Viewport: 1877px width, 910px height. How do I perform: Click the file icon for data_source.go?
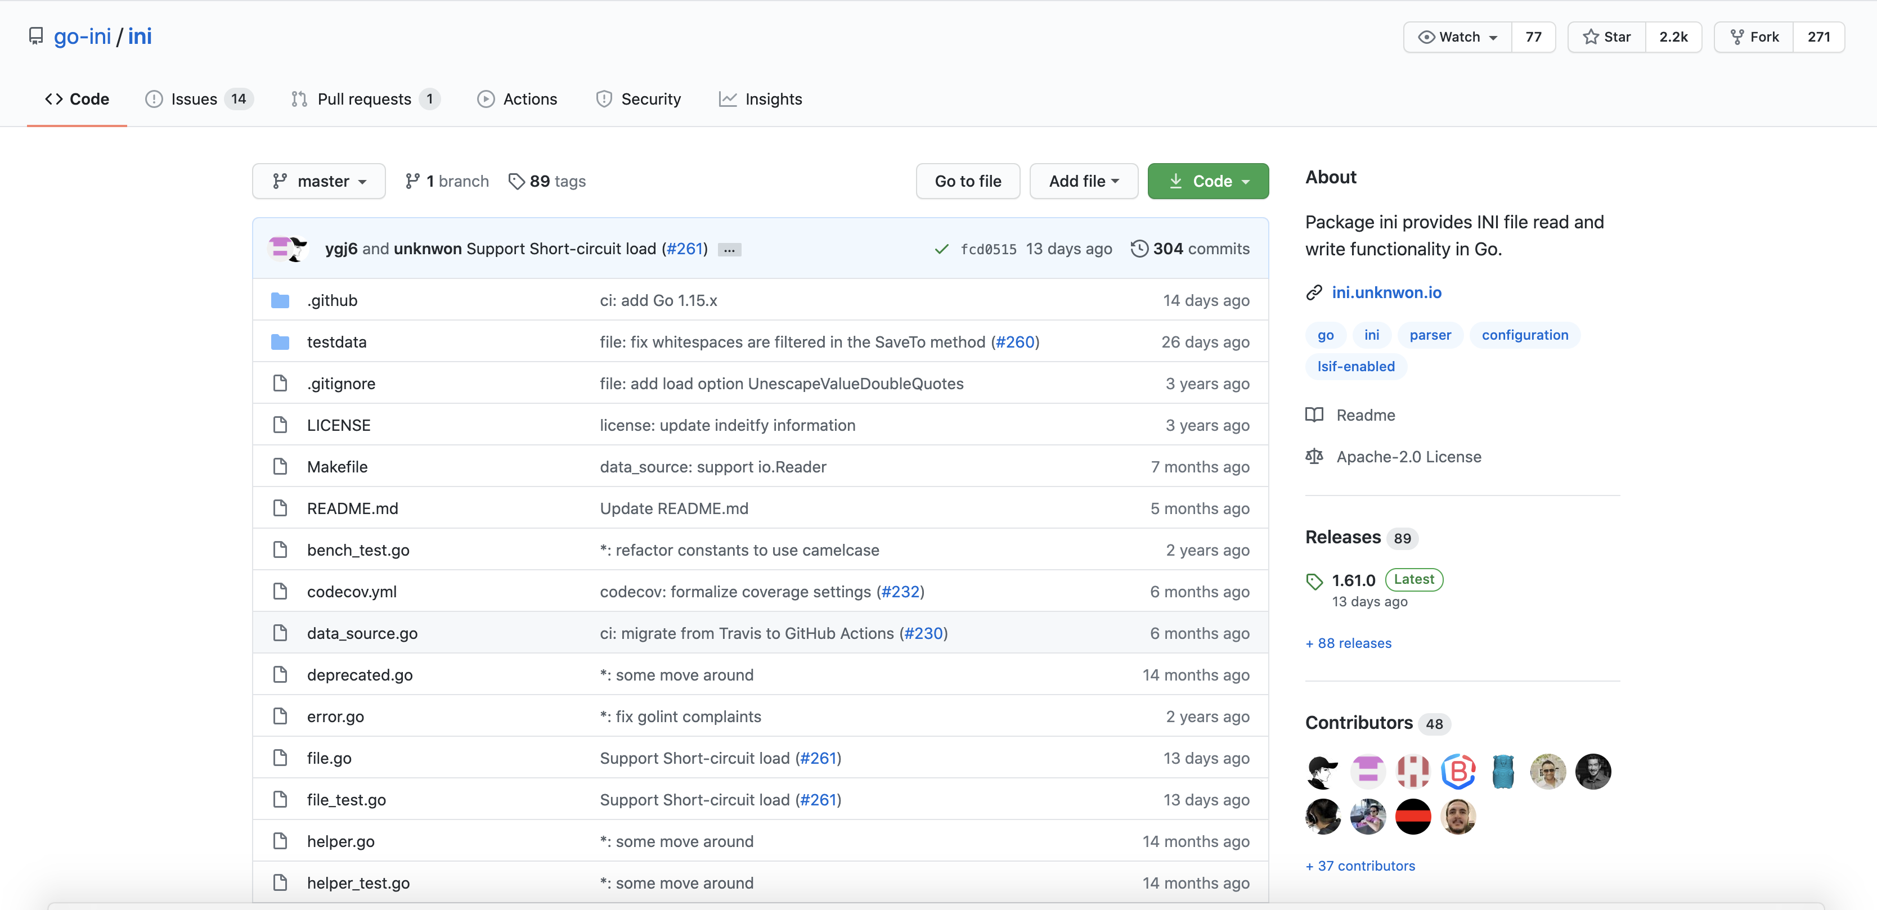tap(281, 632)
